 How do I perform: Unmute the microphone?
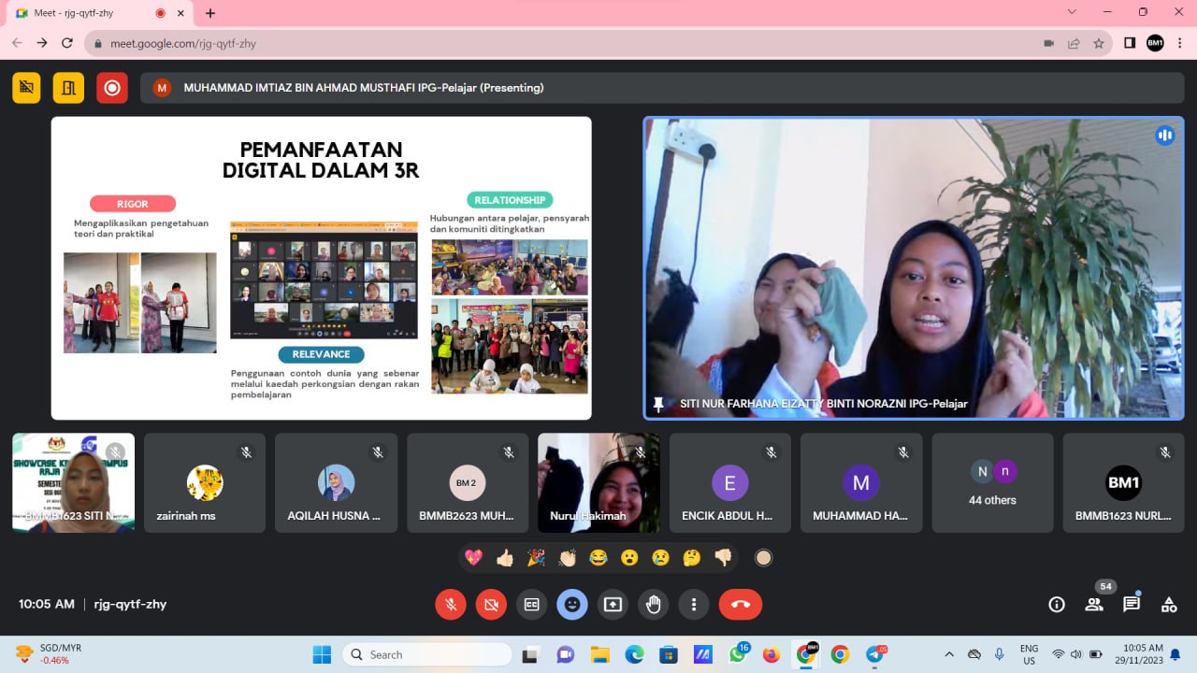450,605
